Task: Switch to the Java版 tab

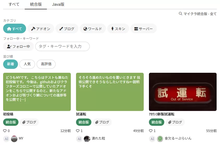Action: pos(58,4)
